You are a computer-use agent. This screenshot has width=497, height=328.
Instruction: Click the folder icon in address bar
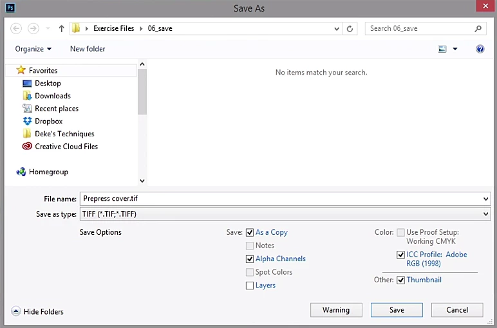point(76,28)
